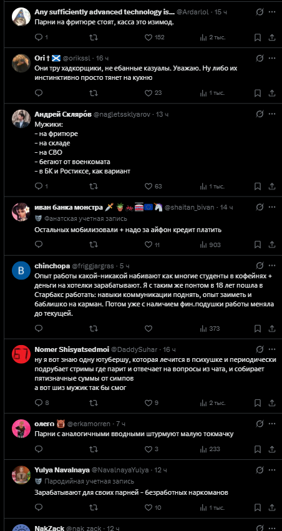The image size is (282, 531).
Task: Toggle like on Yulya Navalnaya's tweet with 10 likes
Action: 153,508
